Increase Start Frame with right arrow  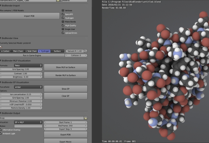(x=86, y=122)
